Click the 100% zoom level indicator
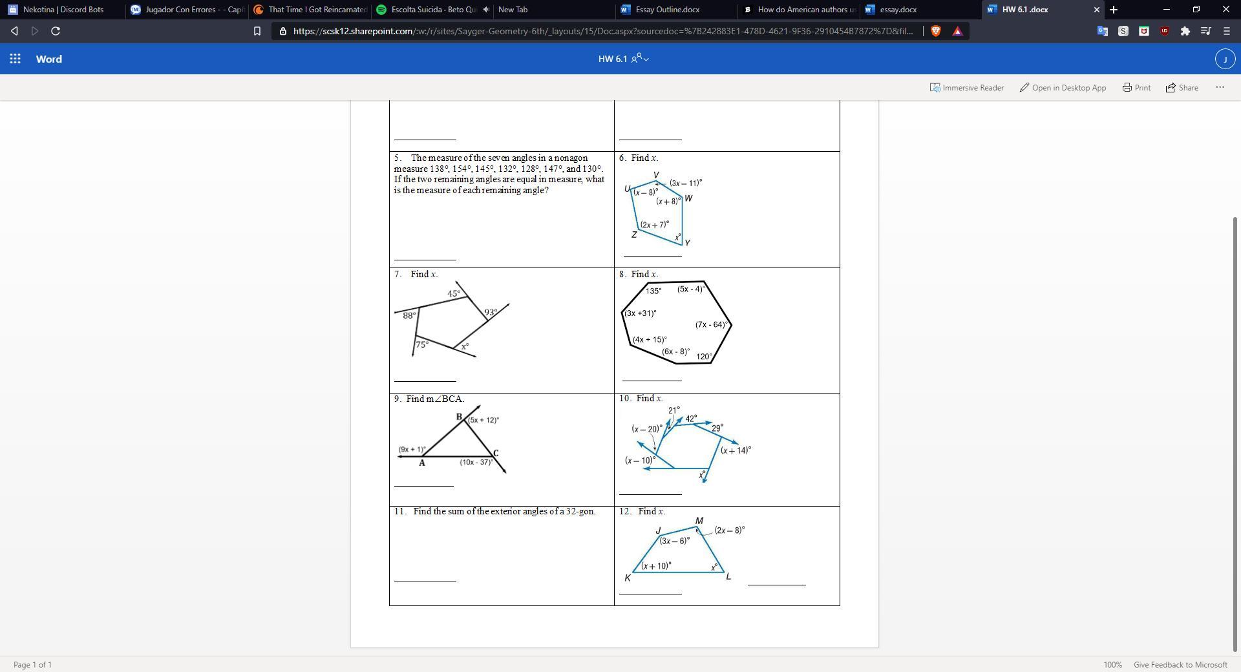Image resolution: width=1241 pixels, height=672 pixels. [x=1112, y=664]
